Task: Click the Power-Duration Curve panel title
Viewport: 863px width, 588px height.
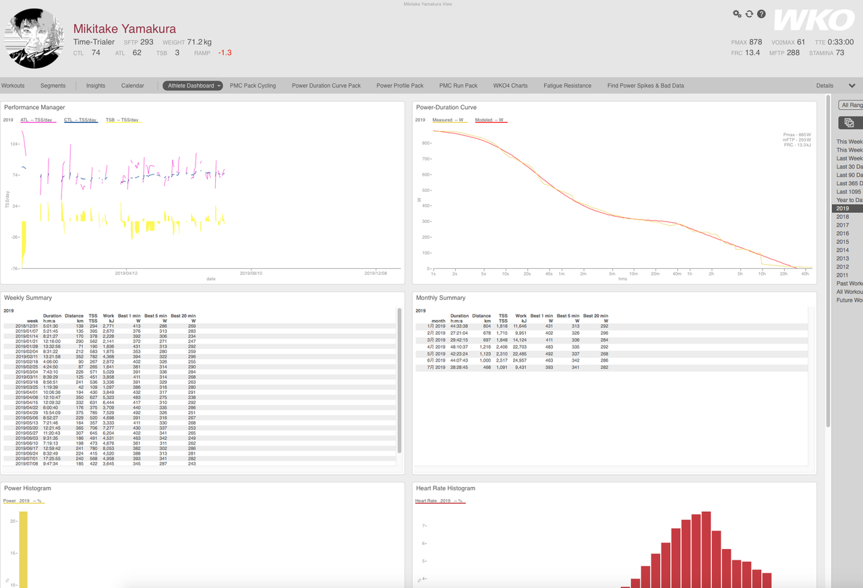Action: [446, 107]
